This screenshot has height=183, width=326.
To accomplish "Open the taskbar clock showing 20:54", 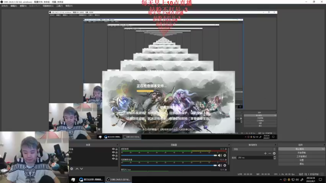I will coord(311,180).
